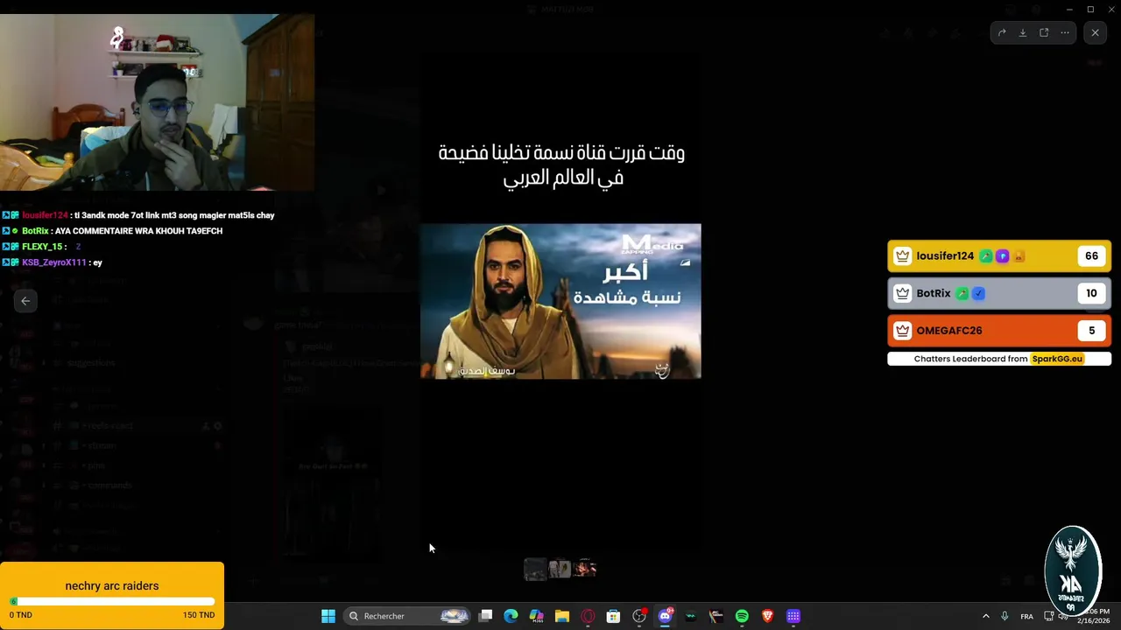This screenshot has height=630, width=1121.
Task: Select the middle thumbnail in the image carousel
Action: coord(560,569)
